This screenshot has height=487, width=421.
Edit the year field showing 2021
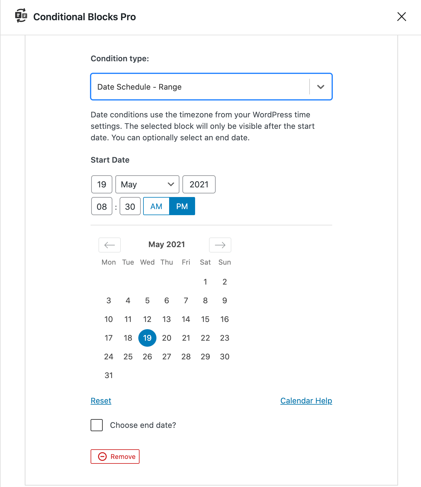pyautogui.click(x=199, y=184)
